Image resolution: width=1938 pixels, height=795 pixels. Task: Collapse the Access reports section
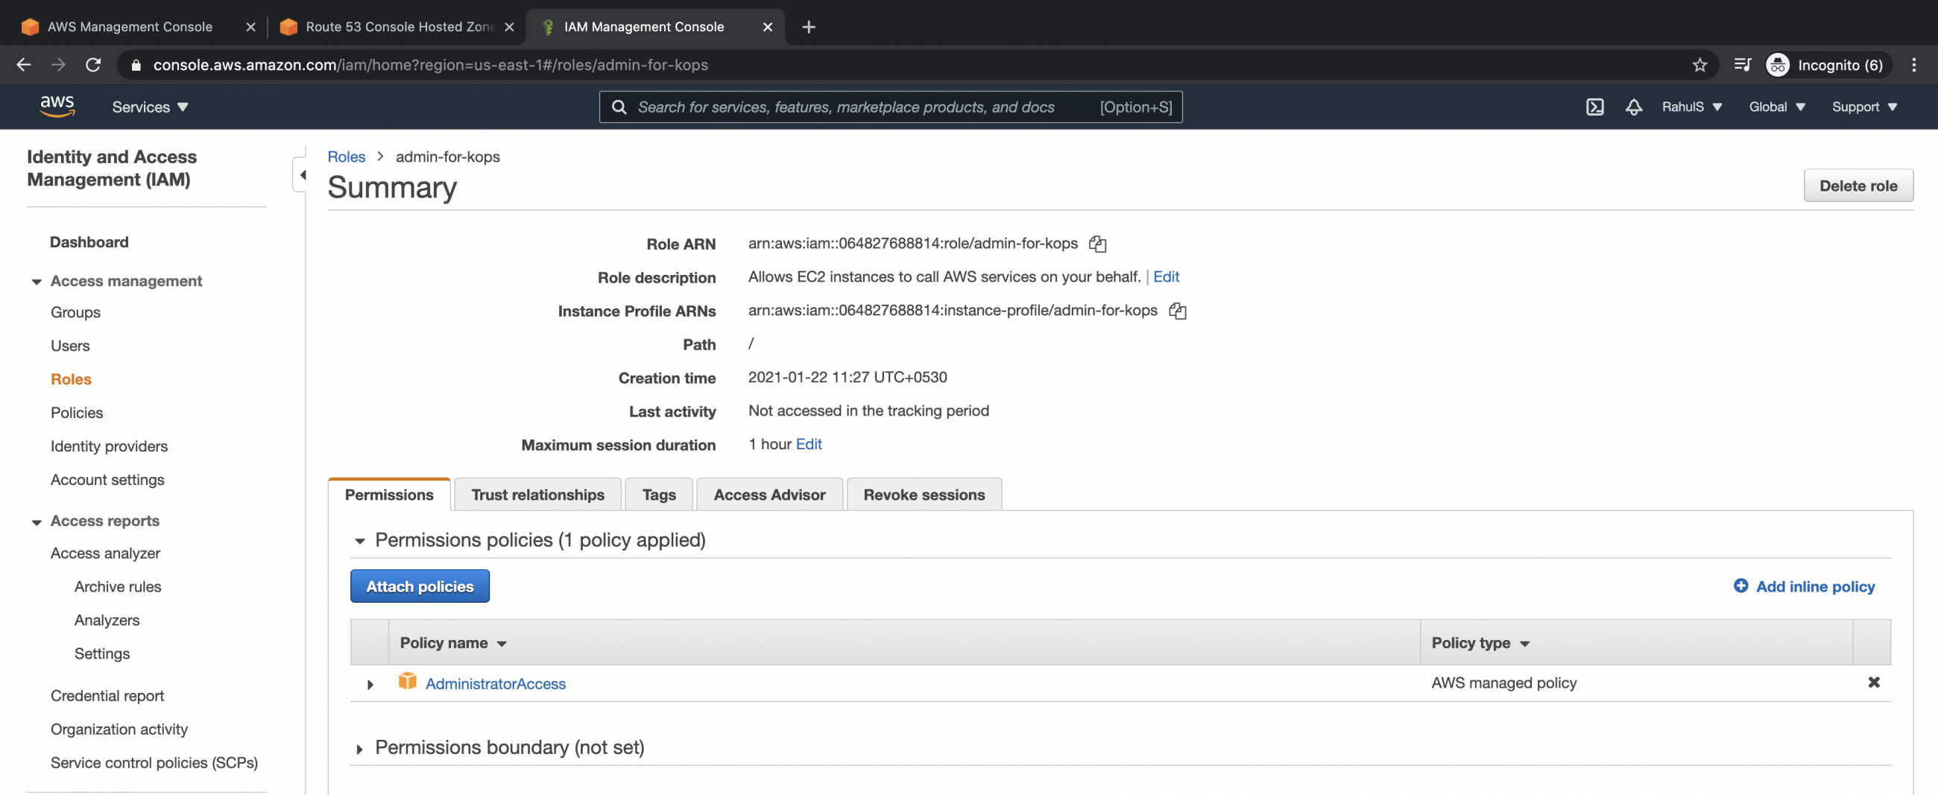[x=36, y=522]
